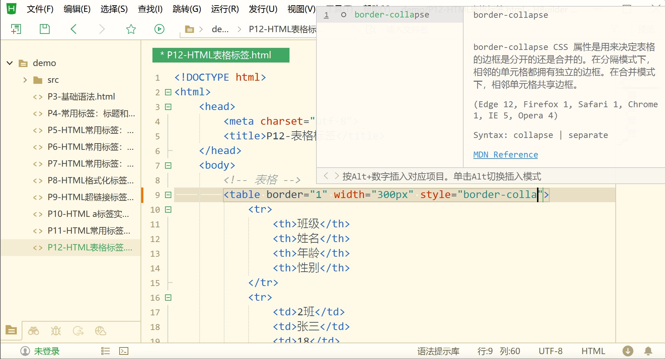Screen dimensions: 665x359
Task: Collapse the tr fold on line 10
Action: 168,210
